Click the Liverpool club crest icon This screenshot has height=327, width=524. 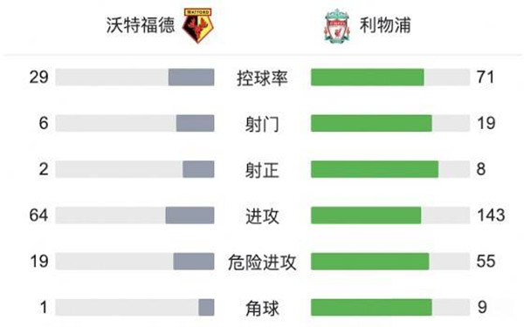(337, 26)
